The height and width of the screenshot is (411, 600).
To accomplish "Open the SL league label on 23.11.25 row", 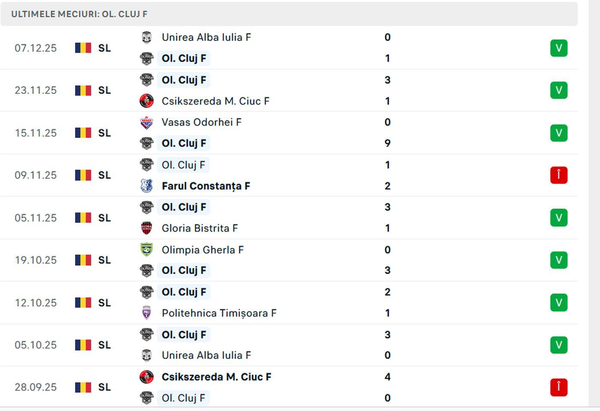I will [105, 91].
